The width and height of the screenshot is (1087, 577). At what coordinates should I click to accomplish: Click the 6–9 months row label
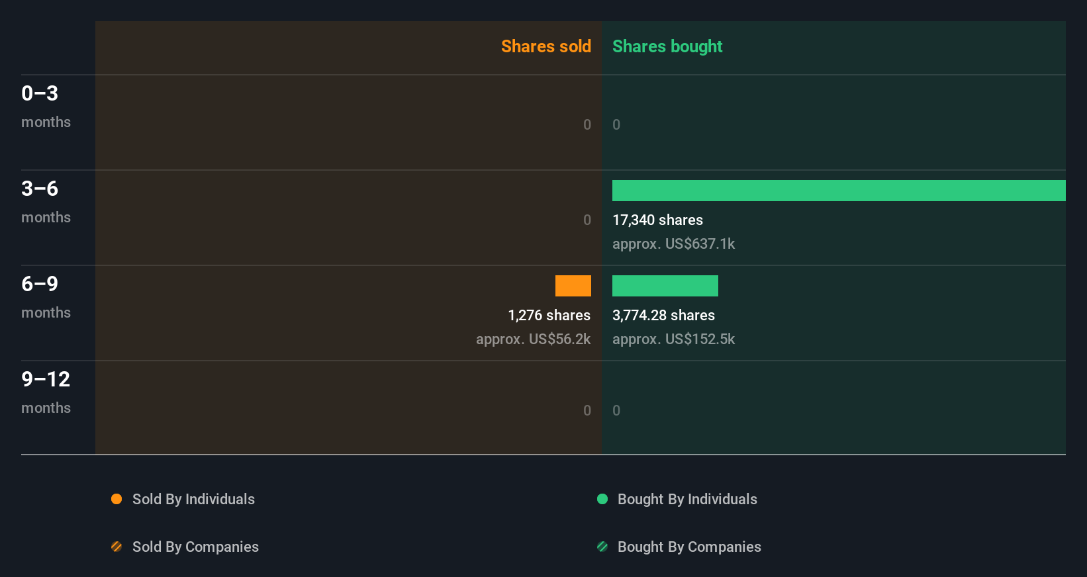(46, 297)
